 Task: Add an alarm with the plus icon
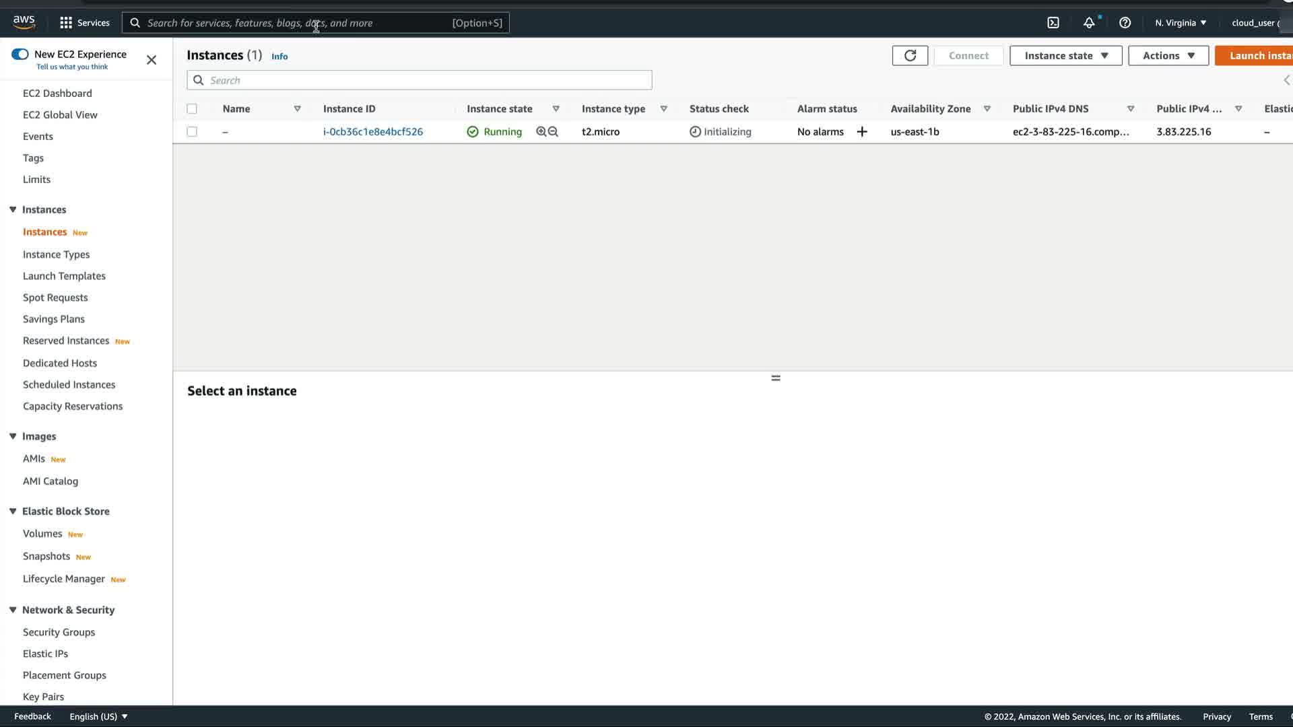pyautogui.click(x=862, y=132)
